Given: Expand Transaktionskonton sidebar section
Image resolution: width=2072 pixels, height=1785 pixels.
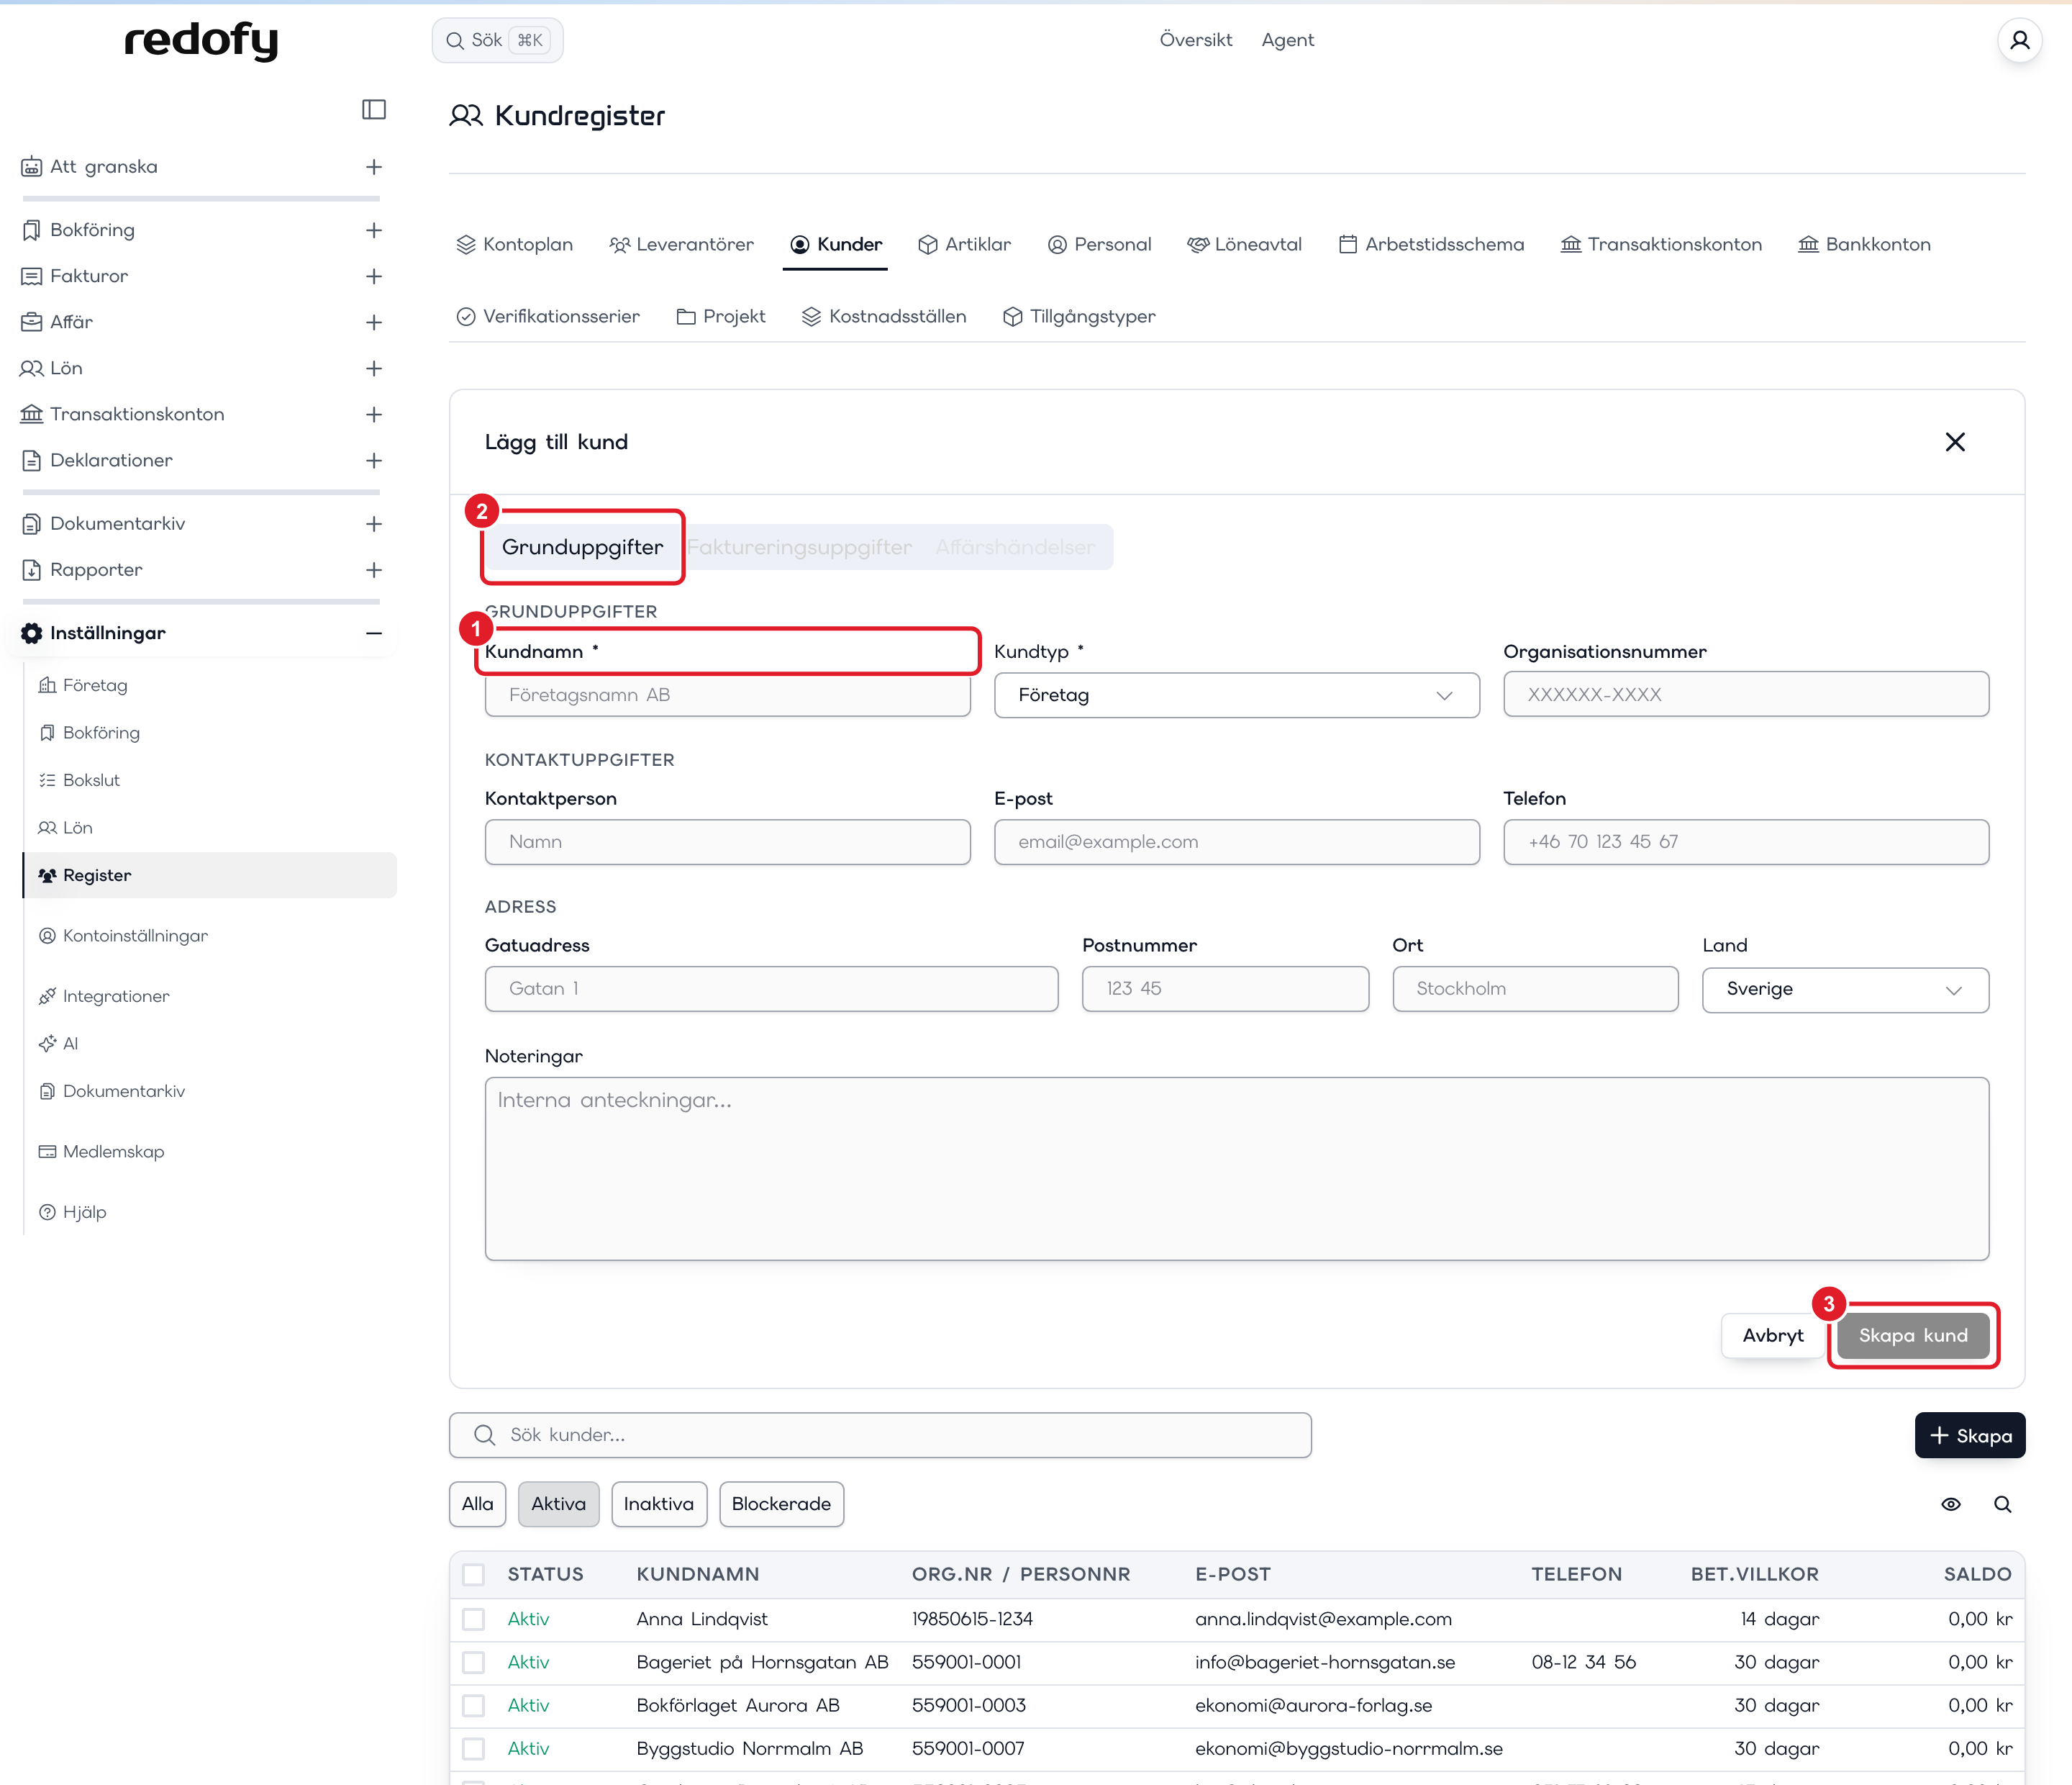Looking at the screenshot, I should (374, 415).
